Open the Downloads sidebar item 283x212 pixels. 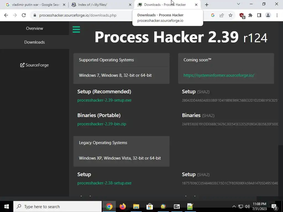tap(35, 42)
